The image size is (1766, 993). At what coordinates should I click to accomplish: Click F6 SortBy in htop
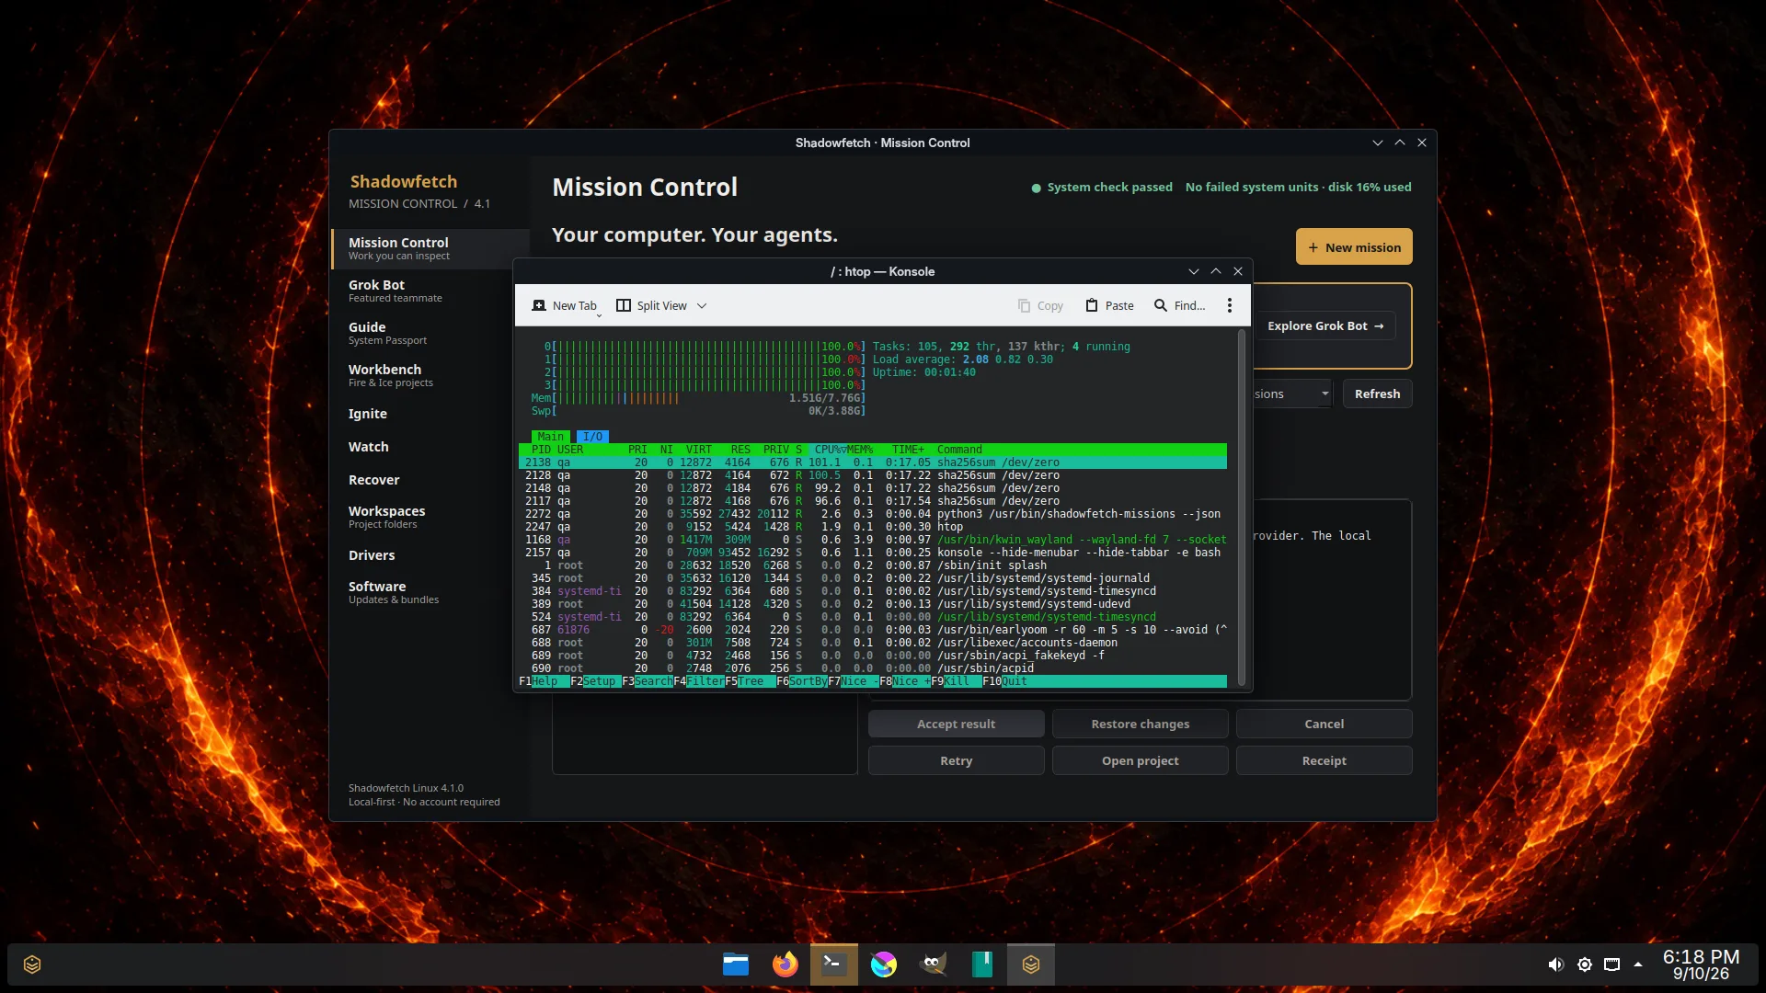[801, 681]
